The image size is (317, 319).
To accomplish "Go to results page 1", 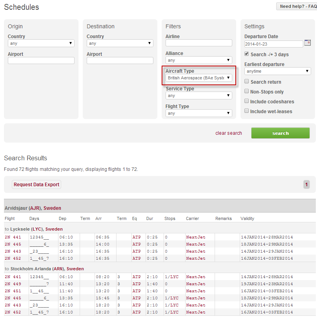I will [306, 185].
